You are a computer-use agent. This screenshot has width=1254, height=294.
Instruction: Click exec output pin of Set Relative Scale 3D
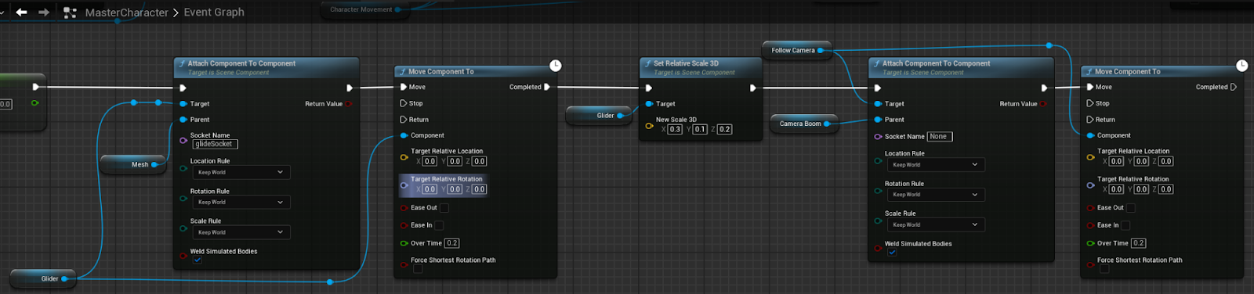coord(753,88)
